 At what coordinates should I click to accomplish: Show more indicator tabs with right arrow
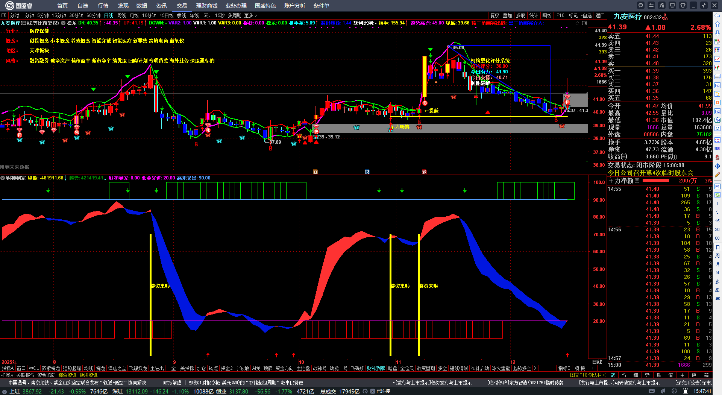(535, 368)
